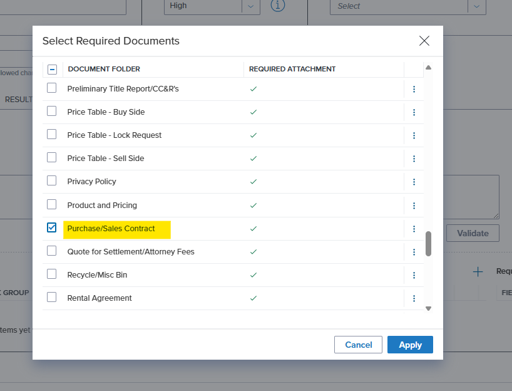
Task: Click required attachment checkmark for Purchase/Sales Contract
Action: 253,229
